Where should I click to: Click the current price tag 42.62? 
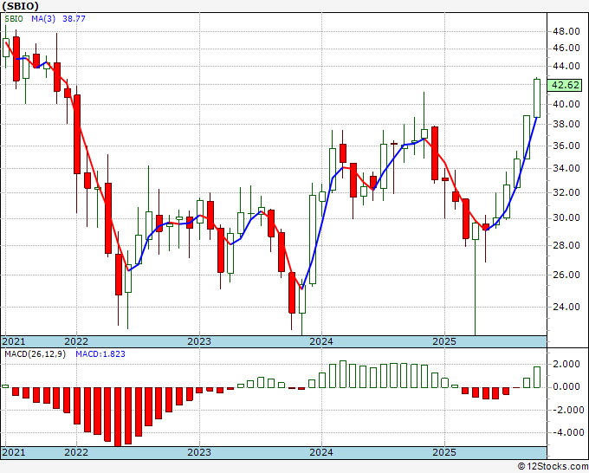point(566,85)
